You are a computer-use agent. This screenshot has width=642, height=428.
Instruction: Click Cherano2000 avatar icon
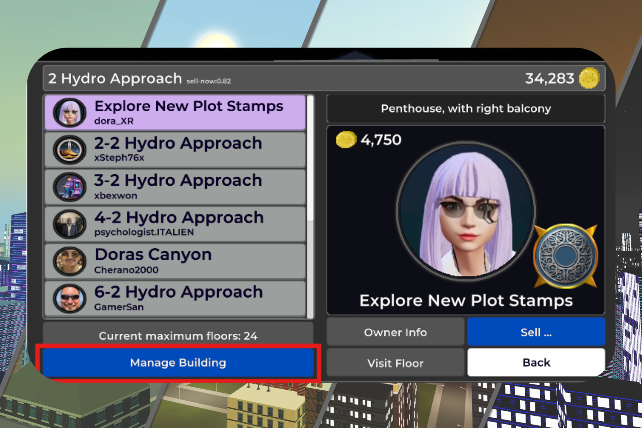pyautogui.click(x=69, y=262)
